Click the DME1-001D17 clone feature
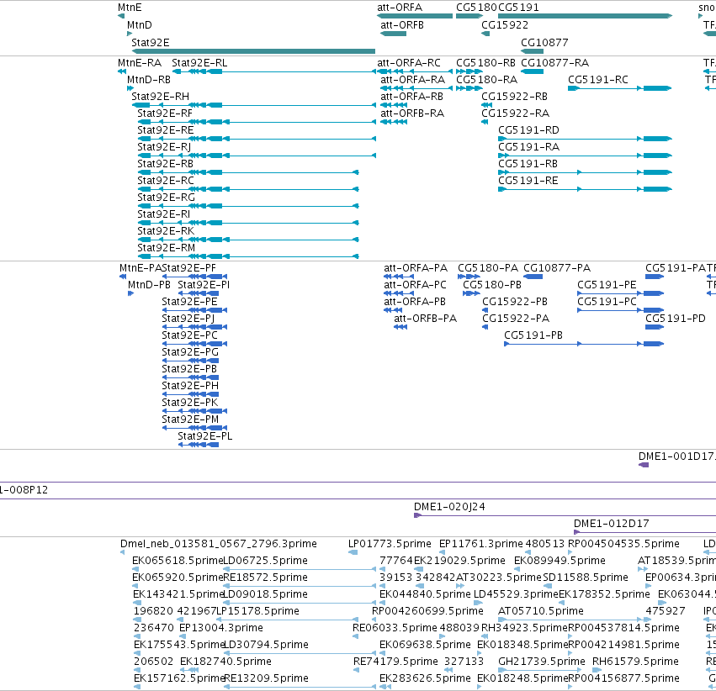 644,465
